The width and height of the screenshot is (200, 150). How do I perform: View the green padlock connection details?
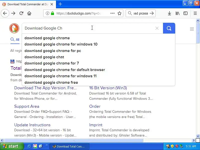click(52, 13)
